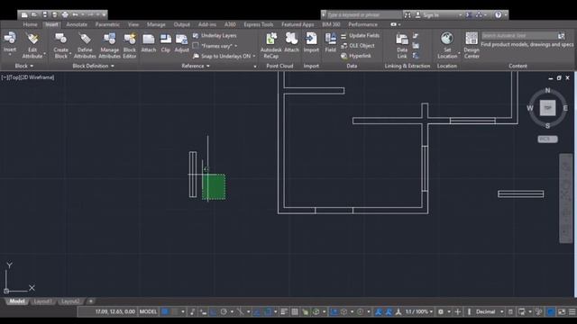The image size is (577, 324).
Task: Click the Import file tool
Action: [311, 43]
